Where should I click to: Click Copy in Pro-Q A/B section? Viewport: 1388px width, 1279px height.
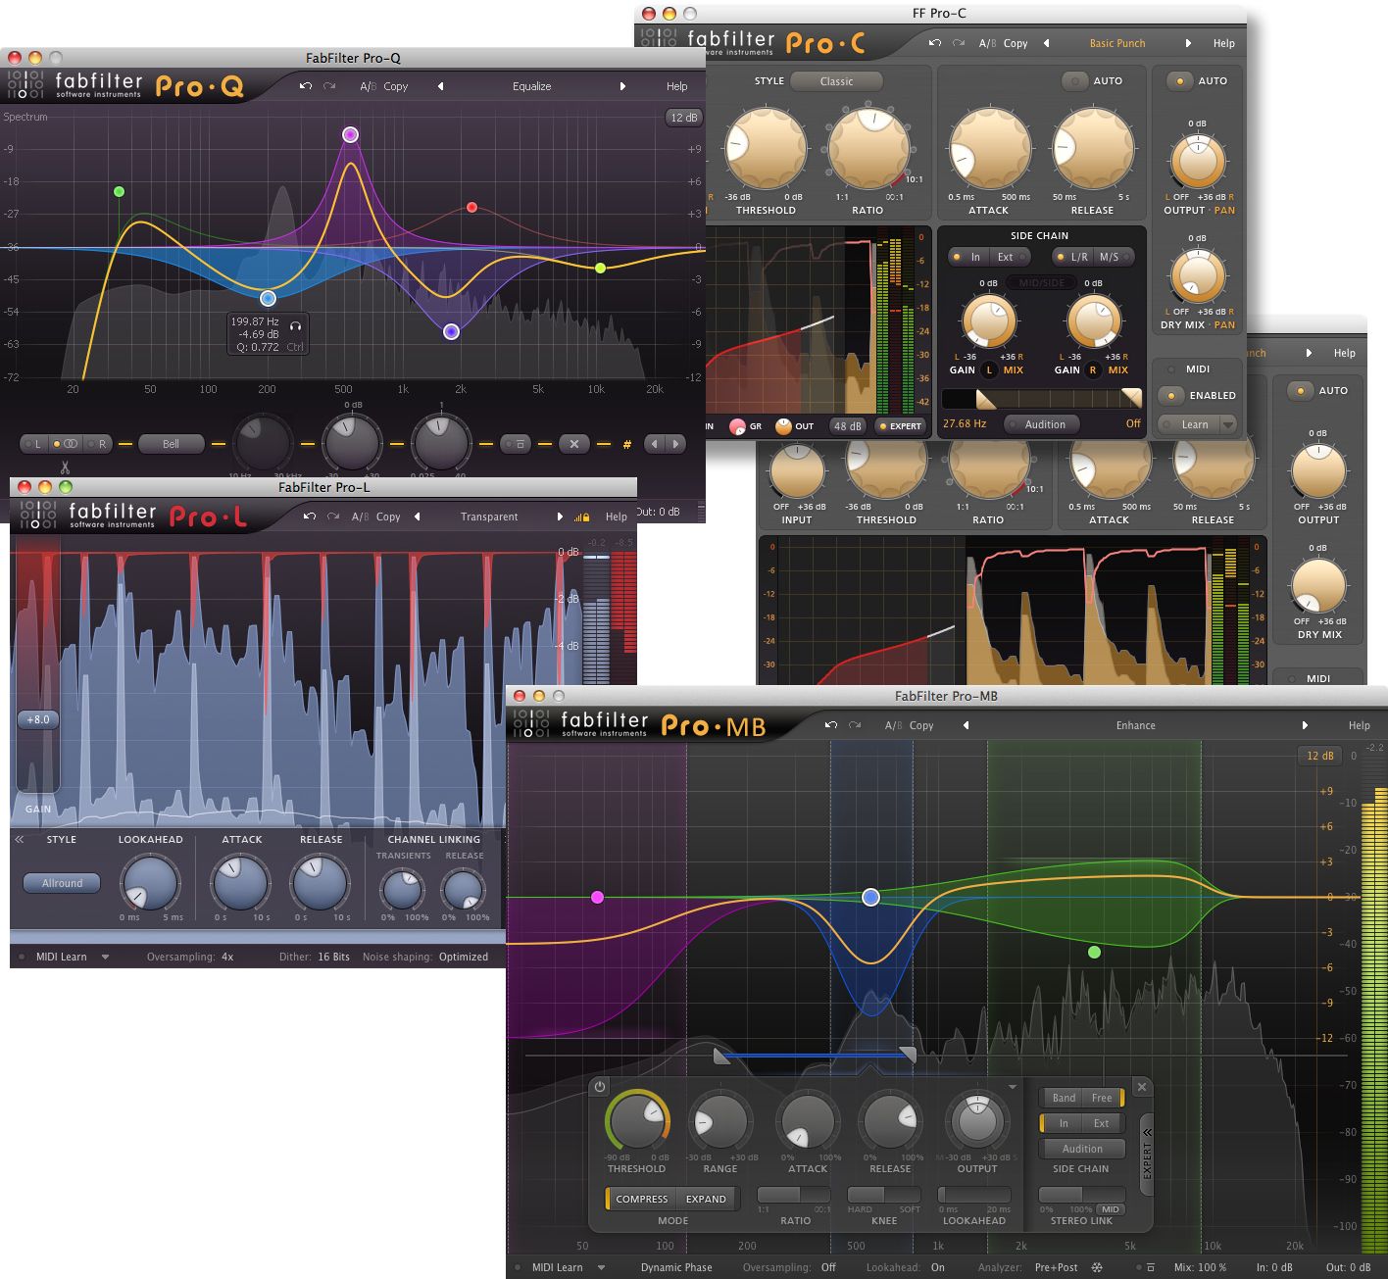pyautogui.click(x=395, y=86)
